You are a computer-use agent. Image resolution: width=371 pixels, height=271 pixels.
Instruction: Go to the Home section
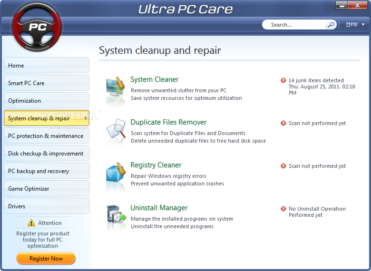click(x=47, y=65)
